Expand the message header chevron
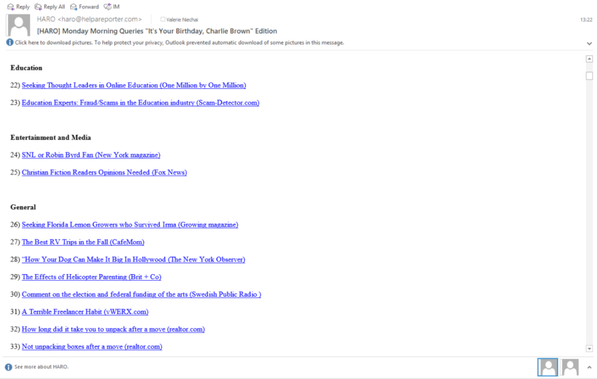The image size is (597, 379). (589, 43)
